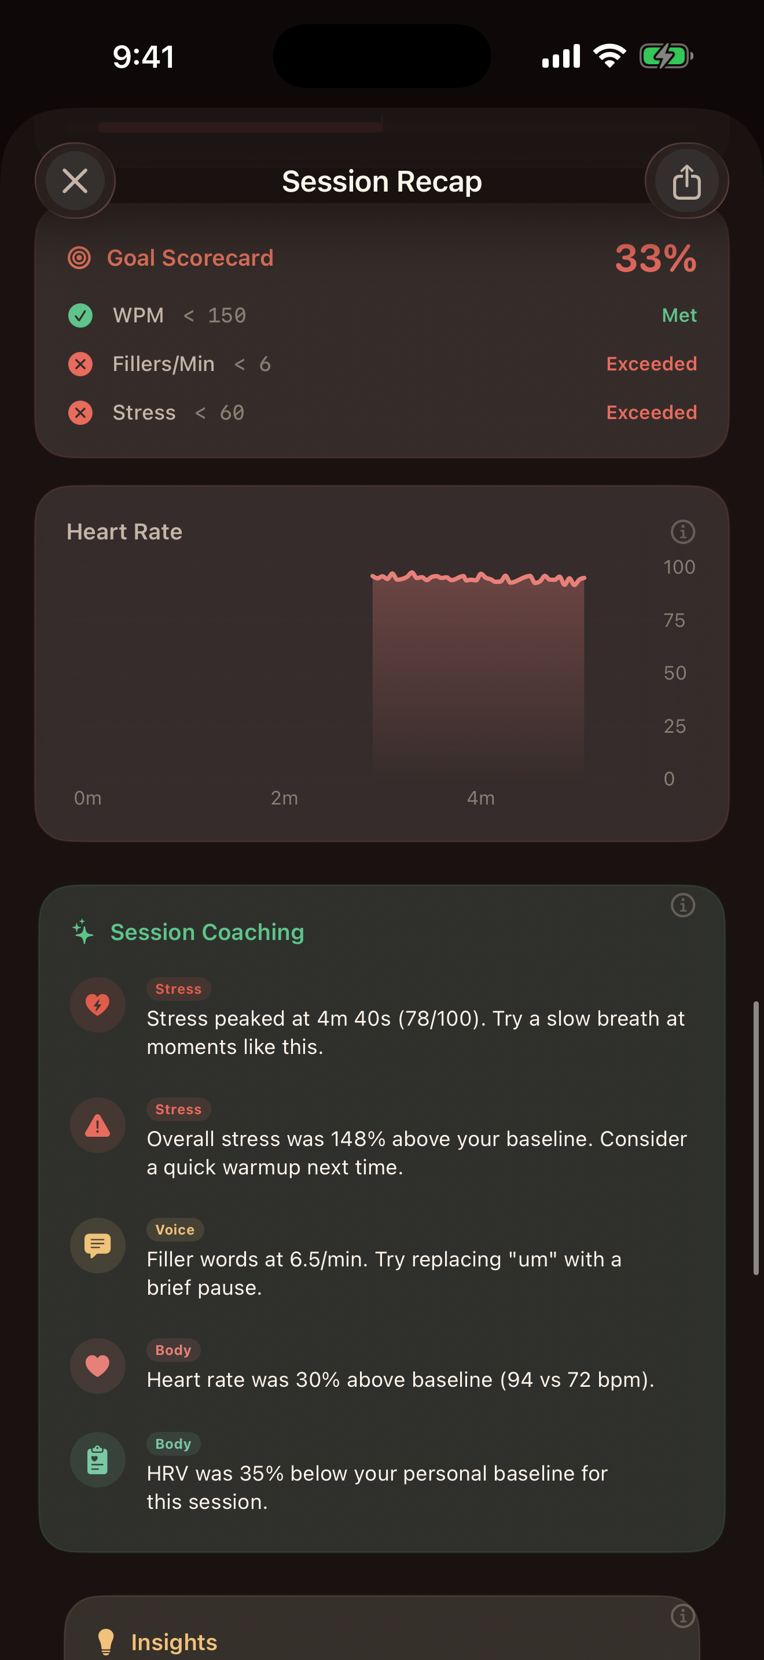Image resolution: width=764 pixels, height=1660 pixels.
Task: Tap the warning triangle stress icon
Action: [97, 1125]
